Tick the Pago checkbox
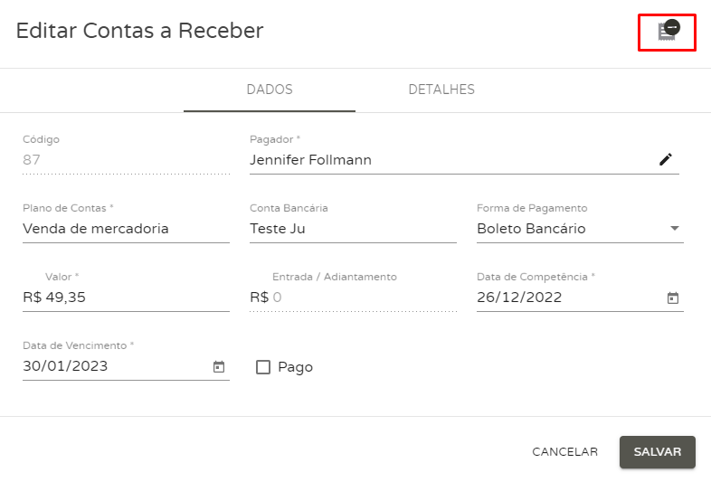 click(263, 367)
